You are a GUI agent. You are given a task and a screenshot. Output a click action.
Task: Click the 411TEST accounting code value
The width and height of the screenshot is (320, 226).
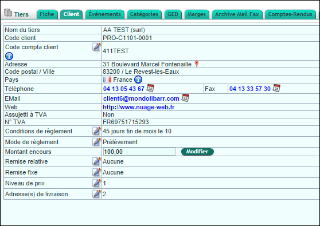[x=116, y=51]
